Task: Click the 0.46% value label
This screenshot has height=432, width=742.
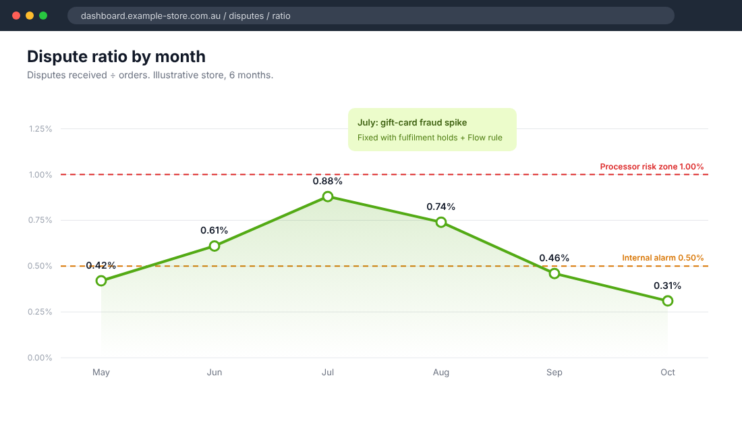Action: coord(554,258)
